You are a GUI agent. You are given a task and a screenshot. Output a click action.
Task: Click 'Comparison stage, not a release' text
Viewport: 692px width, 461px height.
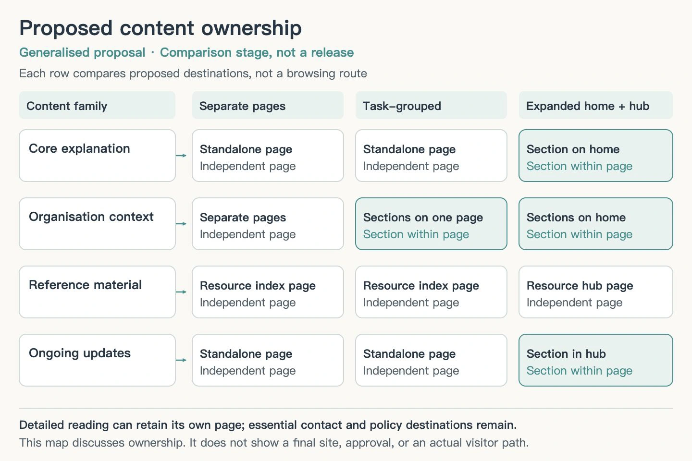pos(257,52)
